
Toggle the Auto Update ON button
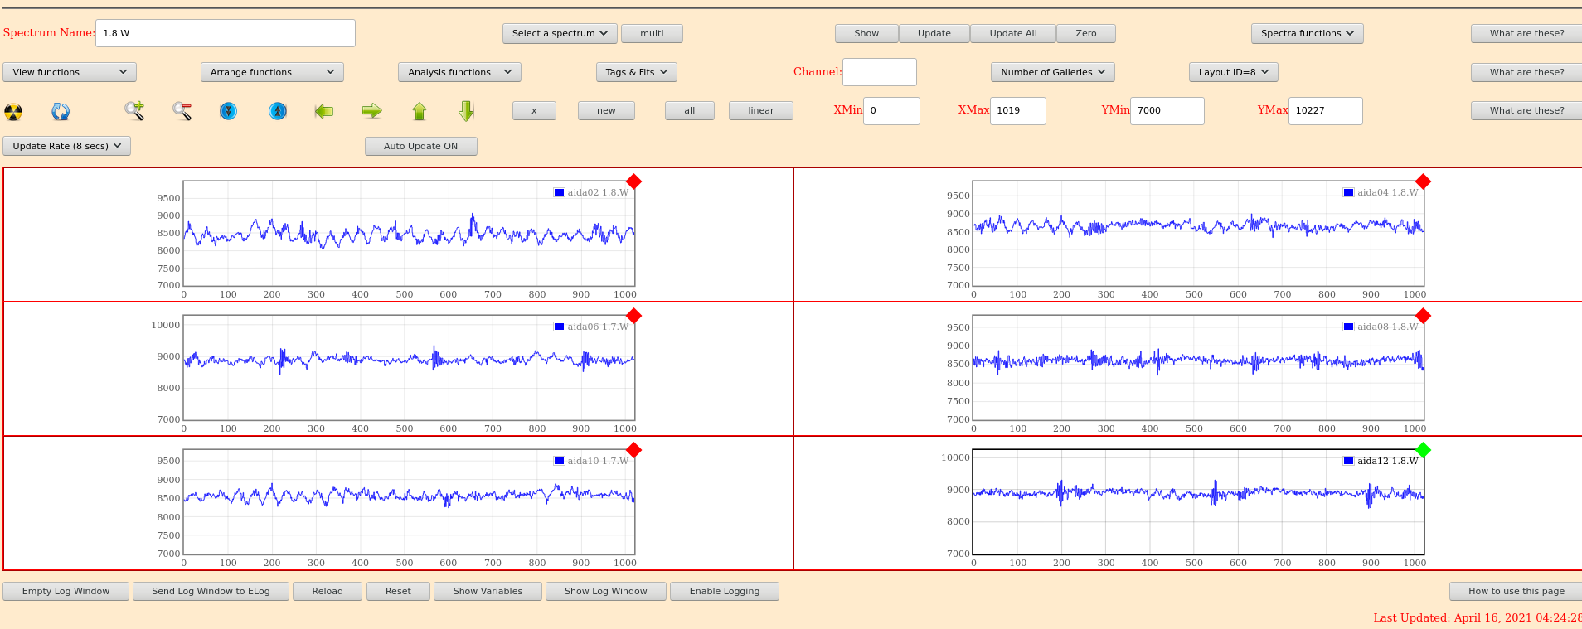420,147
